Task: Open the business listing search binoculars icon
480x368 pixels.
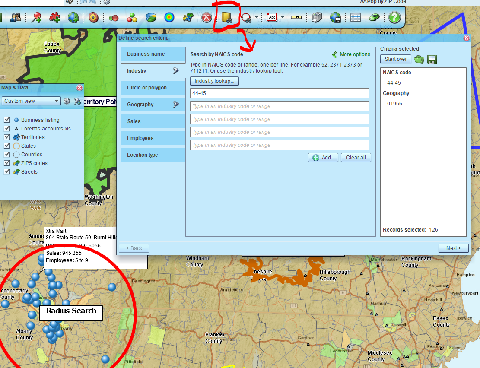Action: (227, 17)
